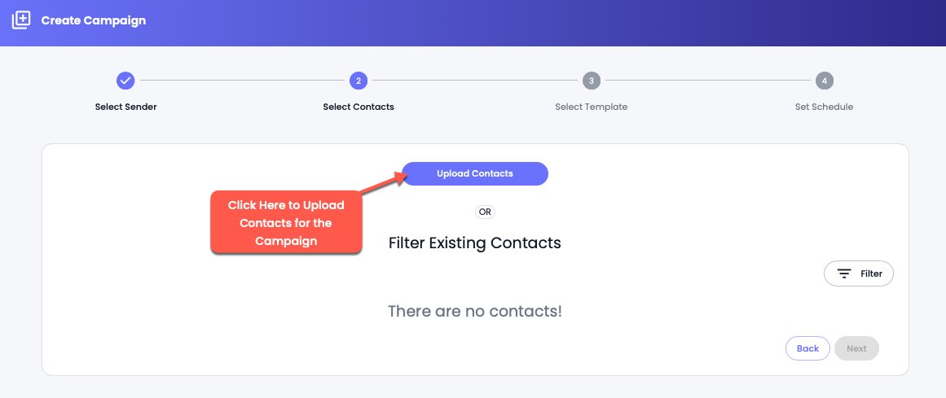The width and height of the screenshot is (946, 398).
Task: Open the Filter button
Action: click(x=859, y=273)
